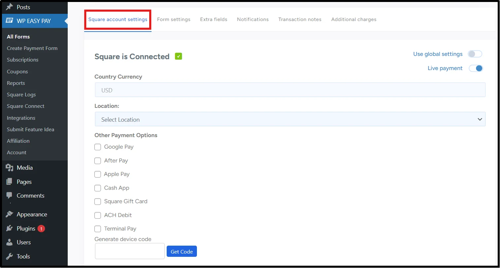
Task: Enable Cash App payment option
Action: [x=98, y=188]
